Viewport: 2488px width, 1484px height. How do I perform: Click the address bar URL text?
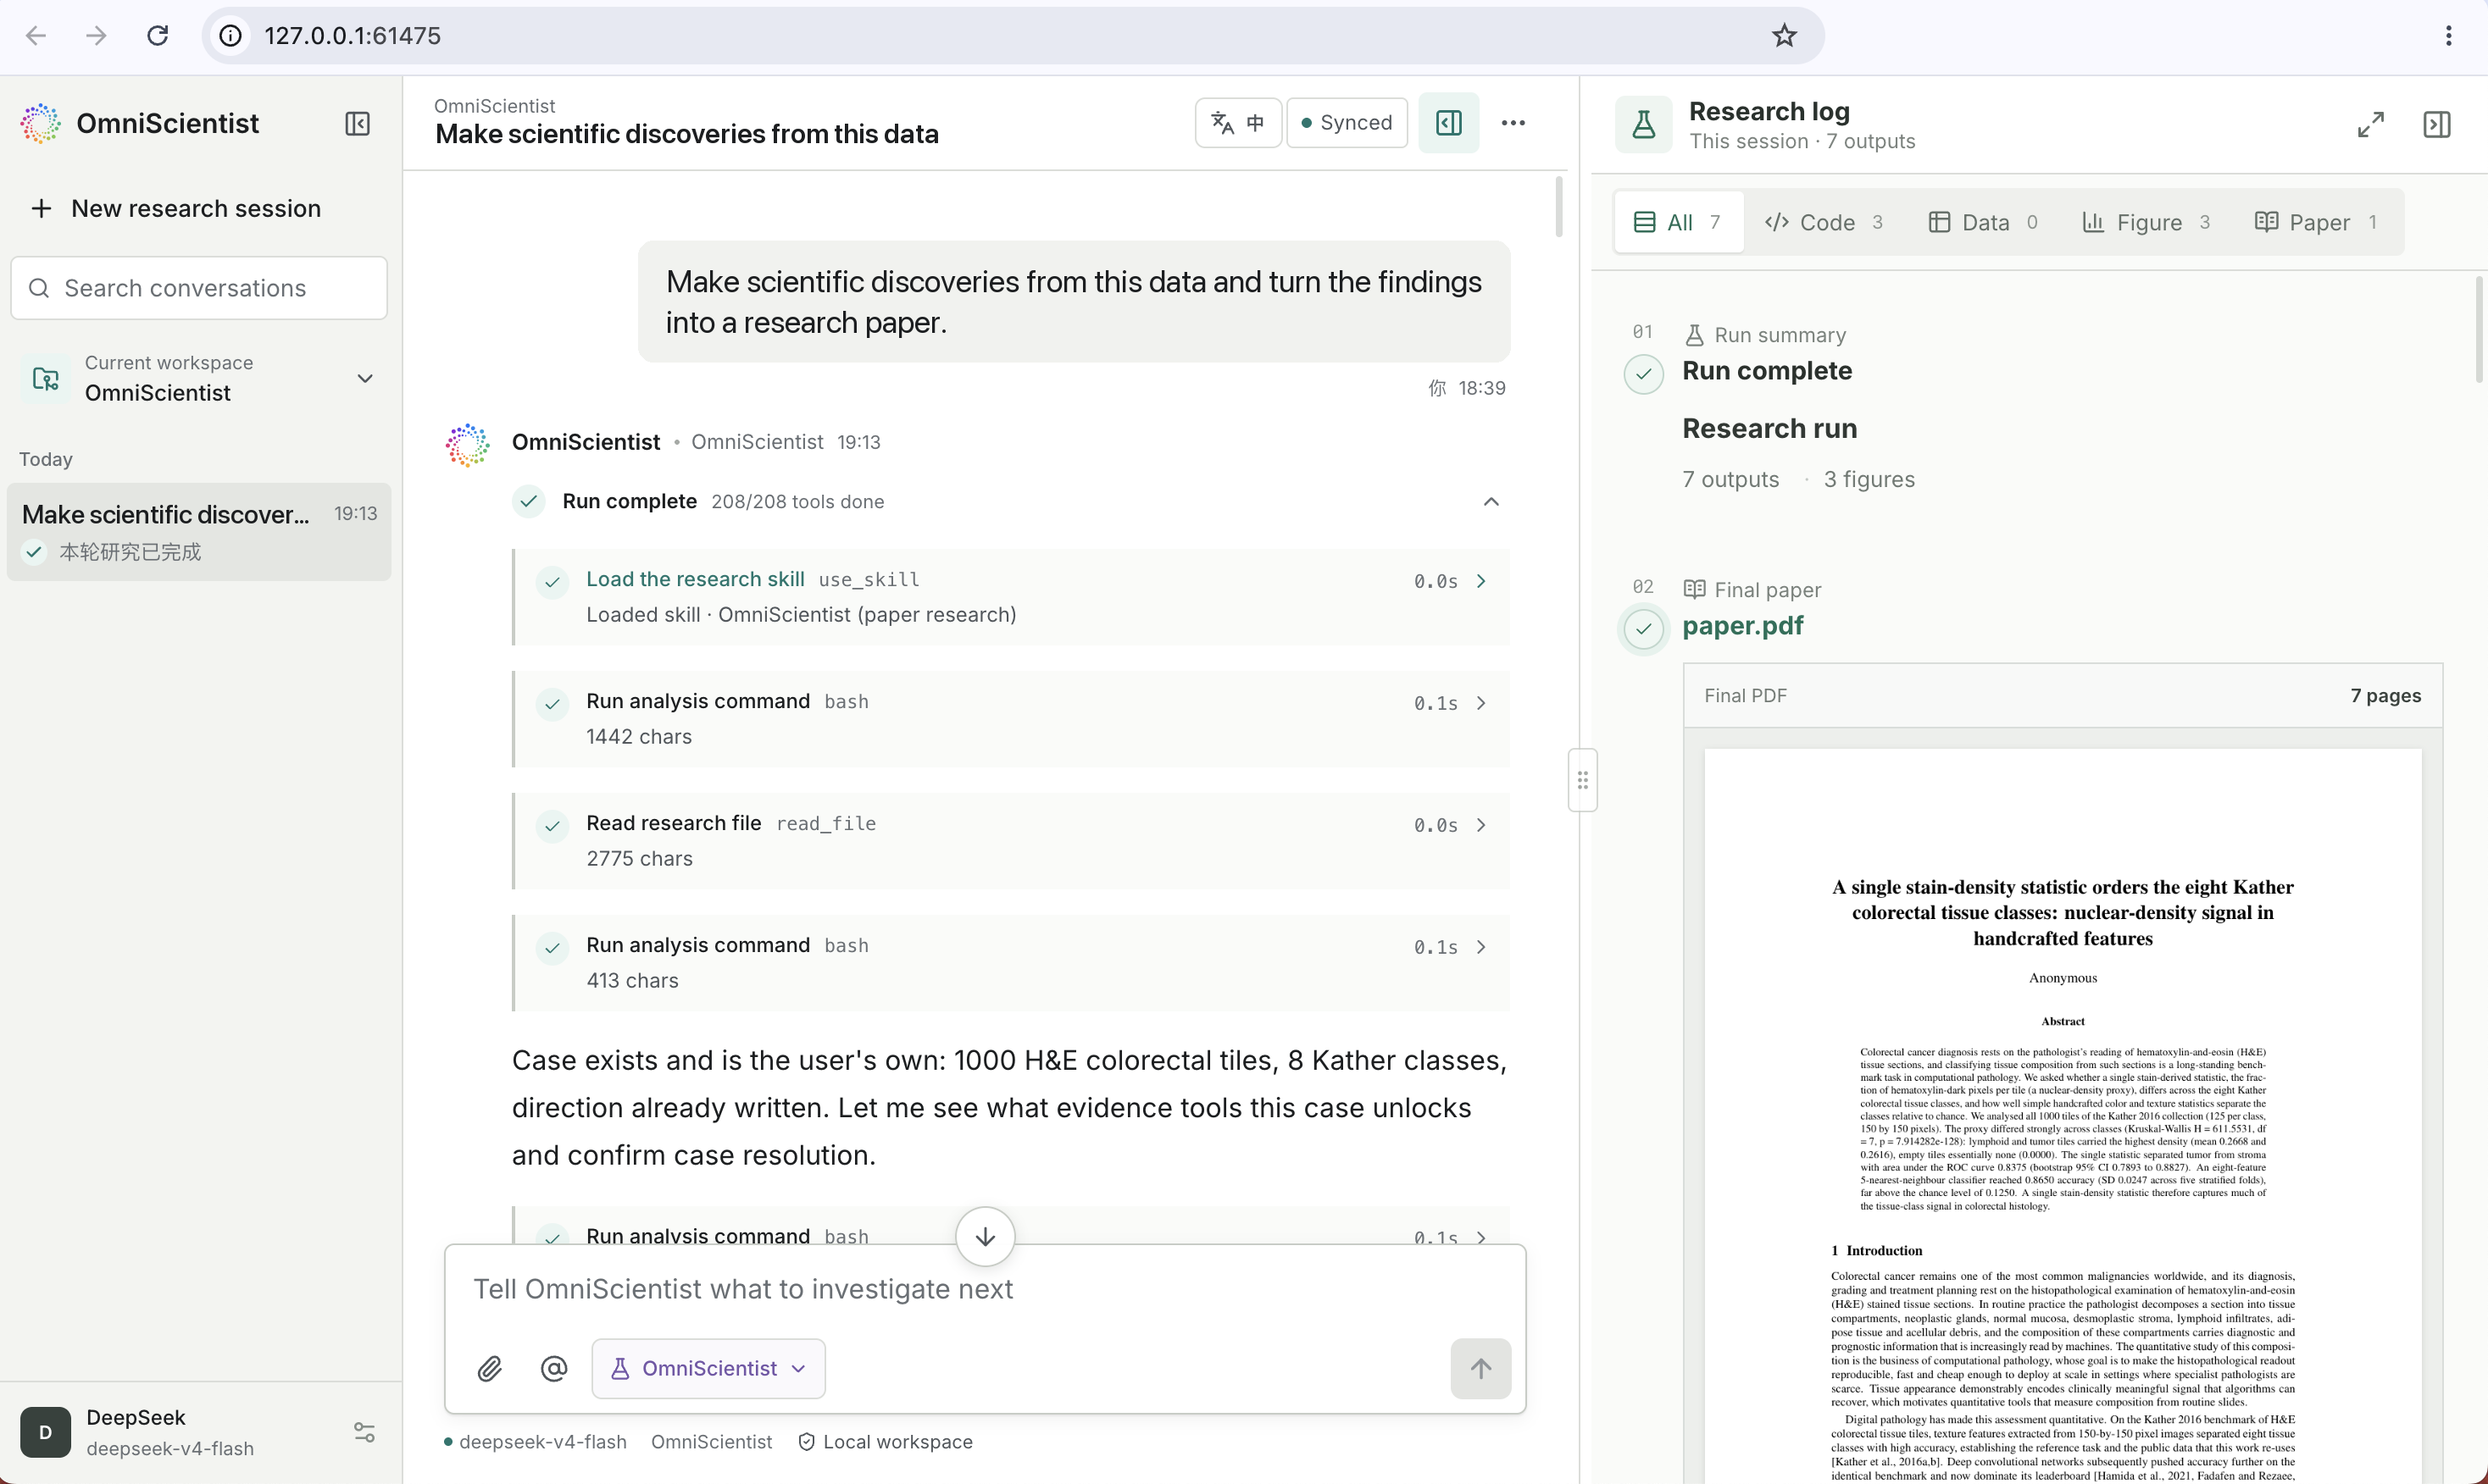tap(353, 36)
